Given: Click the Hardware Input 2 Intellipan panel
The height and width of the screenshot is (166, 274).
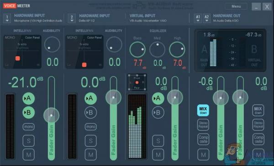Looking at the screenshot, I should (x=84, y=52).
